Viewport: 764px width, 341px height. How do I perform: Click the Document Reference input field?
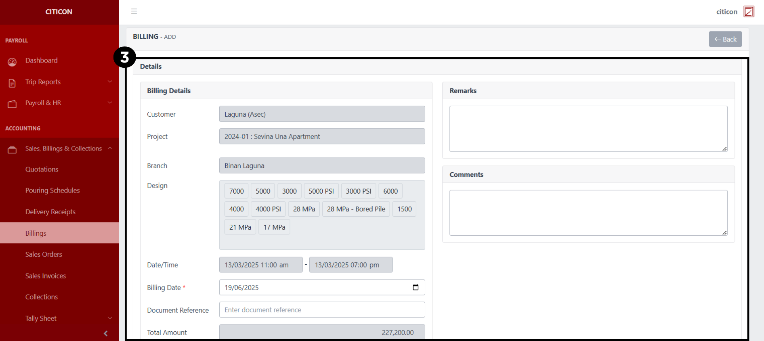(322, 310)
